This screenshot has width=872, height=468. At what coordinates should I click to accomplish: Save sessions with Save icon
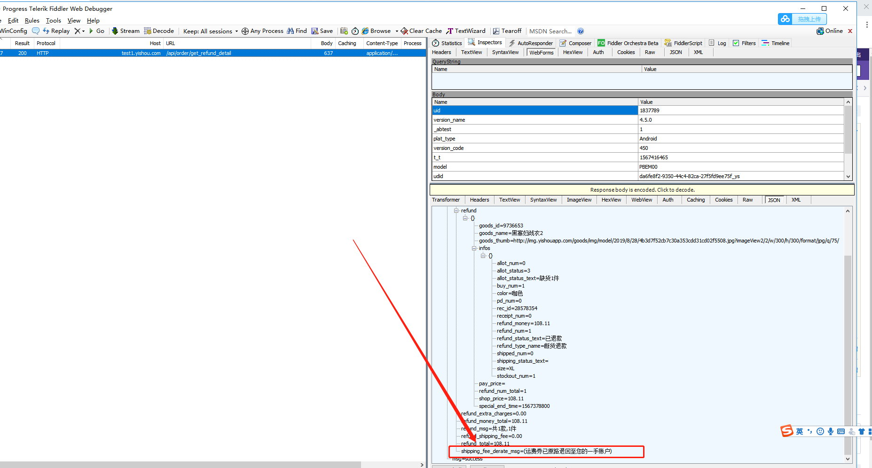[x=322, y=31]
